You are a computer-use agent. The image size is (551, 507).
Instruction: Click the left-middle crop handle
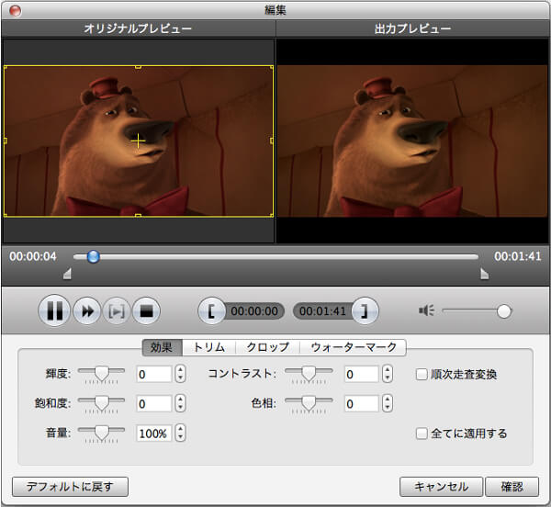[x=5, y=141]
